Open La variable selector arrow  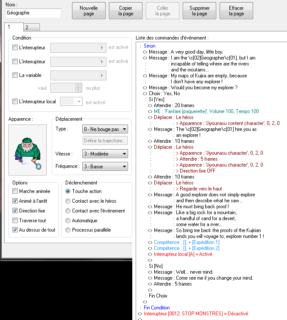(102, 75)
